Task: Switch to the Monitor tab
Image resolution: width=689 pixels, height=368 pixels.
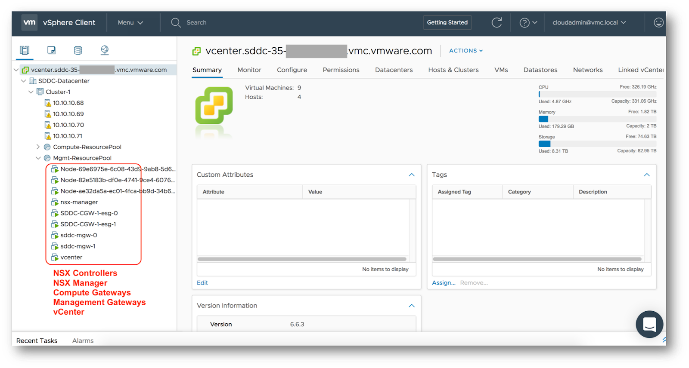Action: pyautogui.click(x=249, y=70)
